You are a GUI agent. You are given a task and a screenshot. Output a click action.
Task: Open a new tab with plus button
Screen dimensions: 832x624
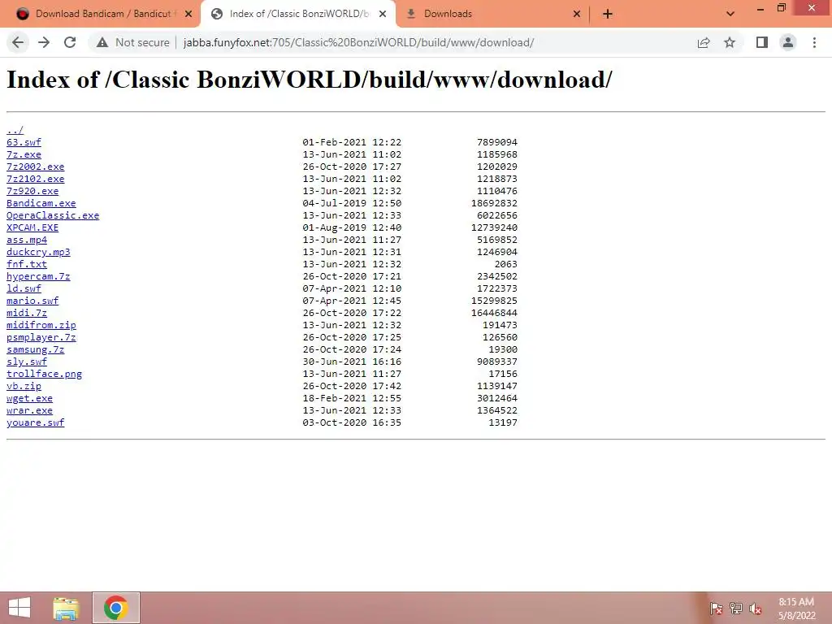click(608, 14)
